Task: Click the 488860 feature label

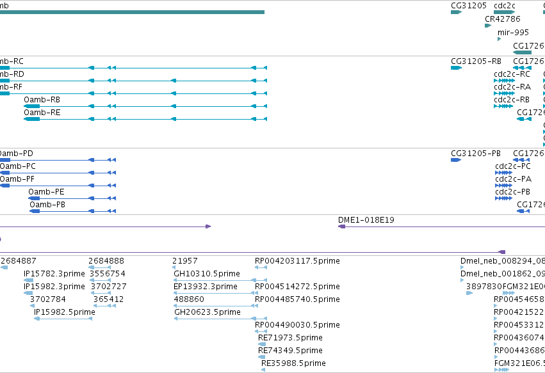Action: (x=189, y=299)
